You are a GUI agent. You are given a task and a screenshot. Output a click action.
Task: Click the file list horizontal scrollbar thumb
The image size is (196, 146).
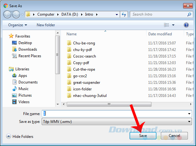[x=109, y=104]
